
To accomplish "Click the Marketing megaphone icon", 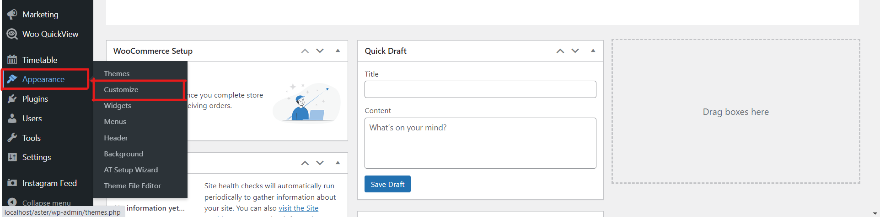I will point(12,15).
